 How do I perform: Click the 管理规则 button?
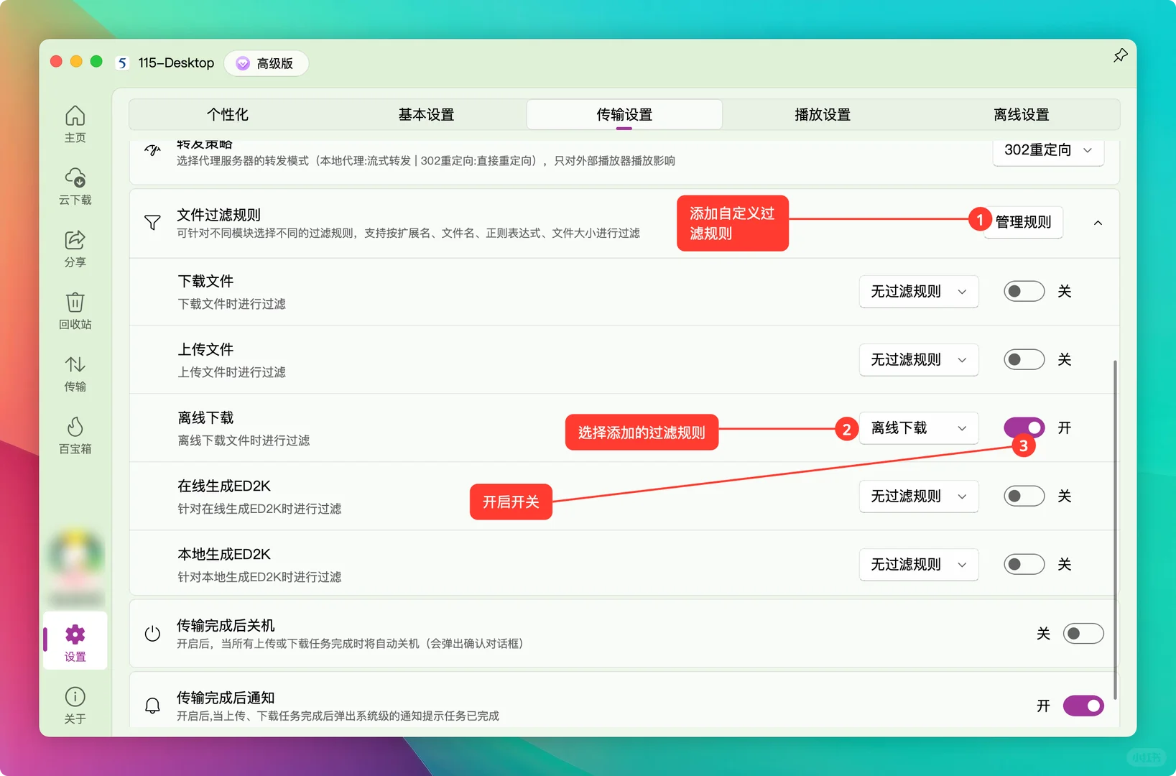pos(1022,222)
